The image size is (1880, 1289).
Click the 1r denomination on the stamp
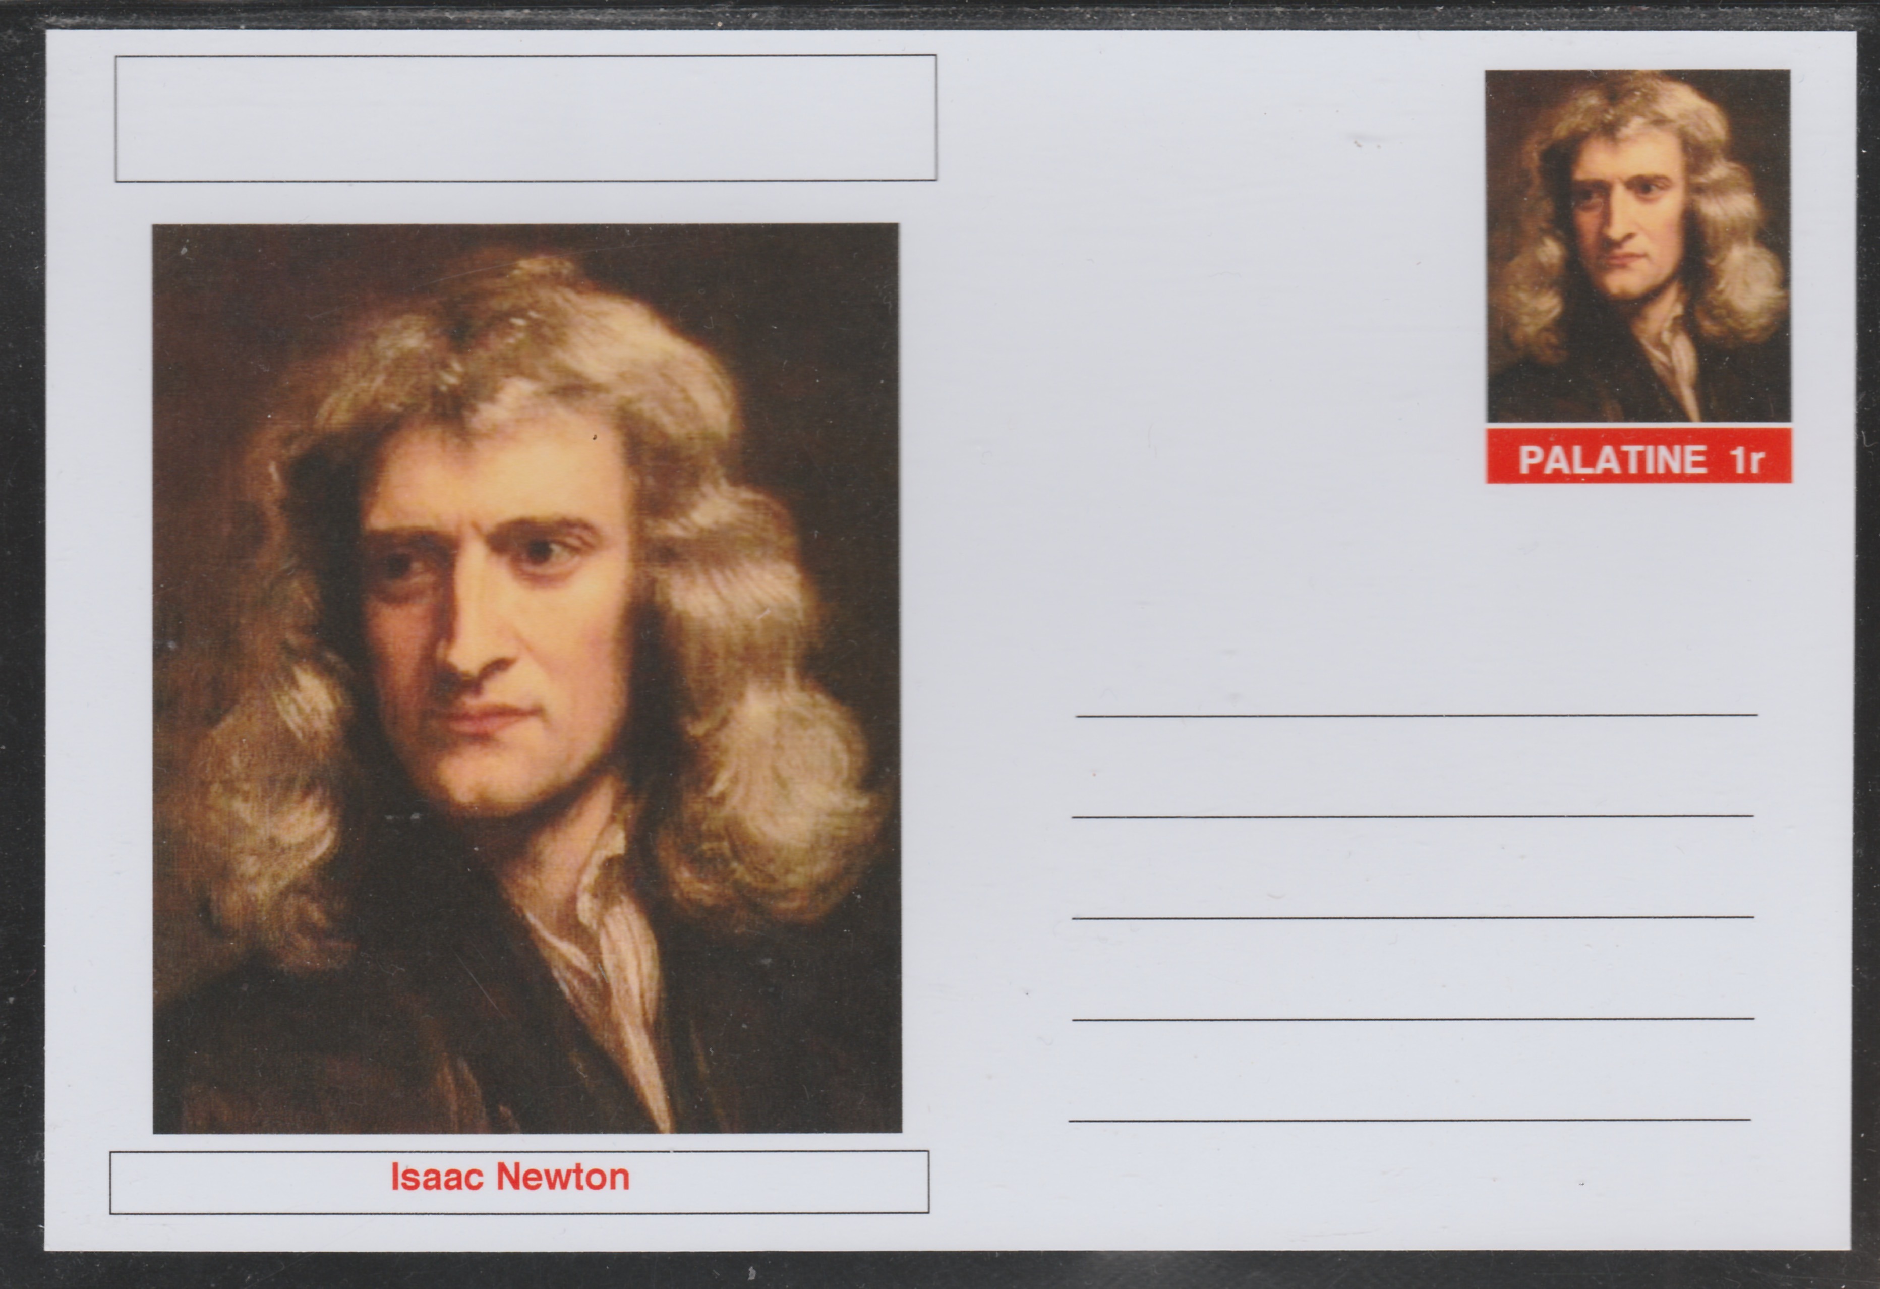click(x=1746, y=459)
